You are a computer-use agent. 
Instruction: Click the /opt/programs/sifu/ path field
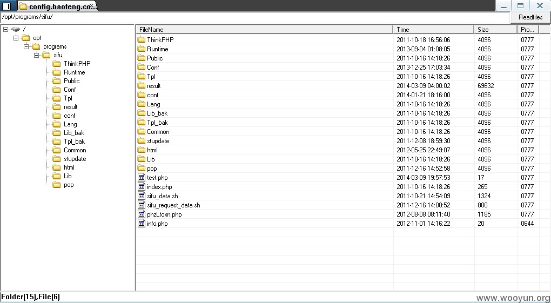[x=255, y=17]
